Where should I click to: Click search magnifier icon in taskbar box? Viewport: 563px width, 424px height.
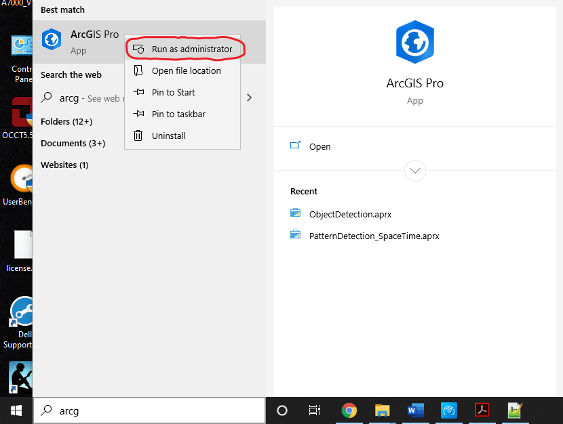point(46,410)
